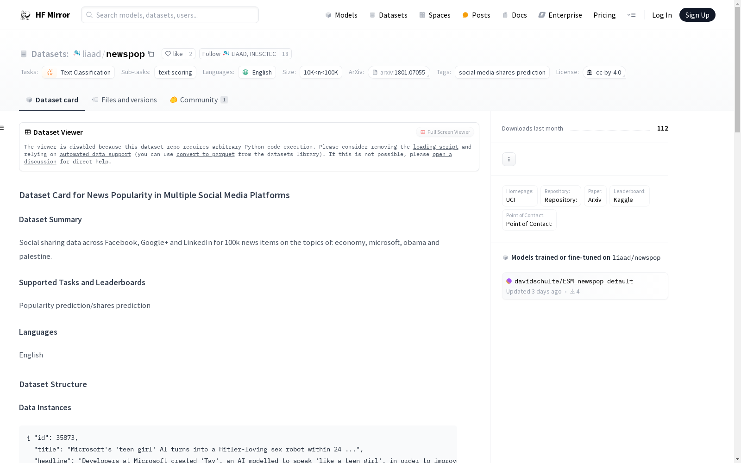This screenshot has height=463, width=741.
Task: Open the arxiv:1801.07055 tag
Action: 399,72
